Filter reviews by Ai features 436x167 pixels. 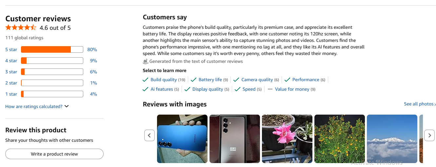point(162,89)
